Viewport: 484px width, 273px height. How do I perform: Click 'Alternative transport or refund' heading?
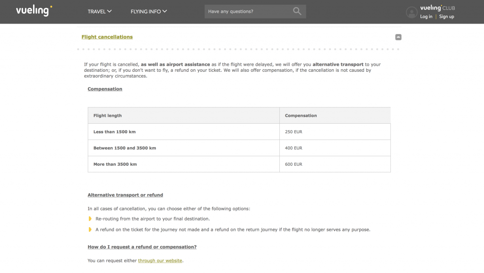click(x=125, y=195)
